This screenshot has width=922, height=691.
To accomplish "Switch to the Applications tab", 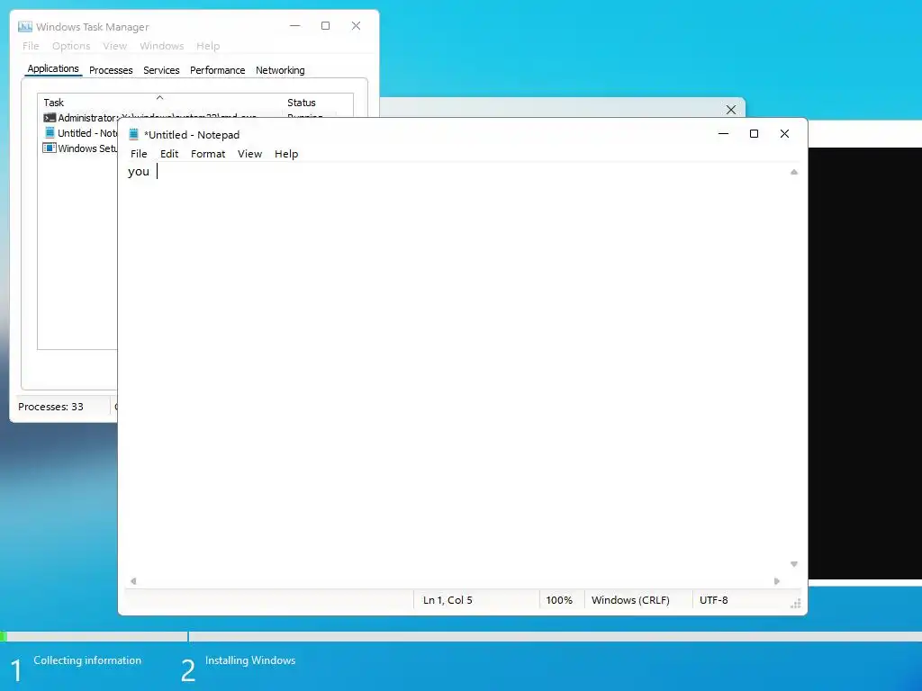I will (53, 68).
